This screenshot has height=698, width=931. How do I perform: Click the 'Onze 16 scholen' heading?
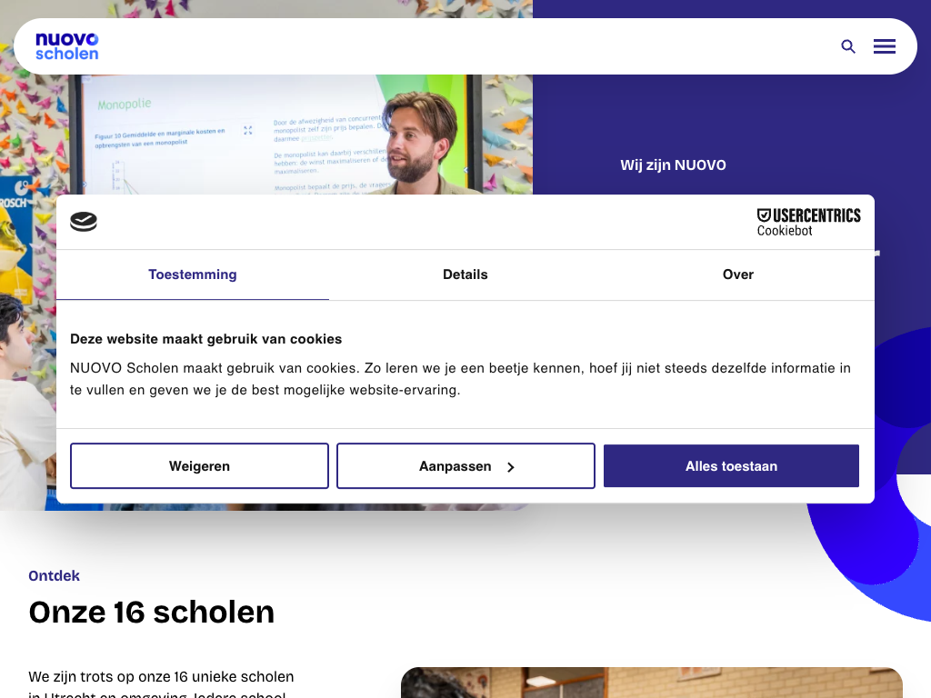(x=152, y=612)
